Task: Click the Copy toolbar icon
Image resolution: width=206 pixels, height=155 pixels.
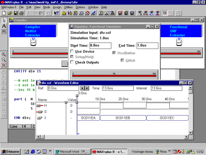Action: tap(35, 13)
